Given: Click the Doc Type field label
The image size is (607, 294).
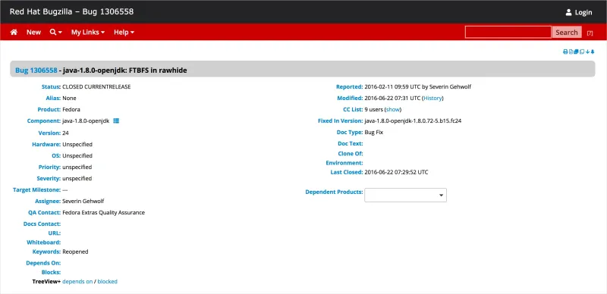Looking at the screenshot, I should (350, 133).
